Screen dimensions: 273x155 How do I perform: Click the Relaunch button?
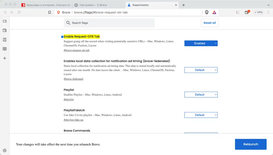click(251, 144)
